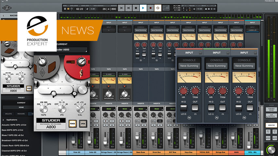
Task: Toggle the metronome click icon
Action: [x=87, y=9]
